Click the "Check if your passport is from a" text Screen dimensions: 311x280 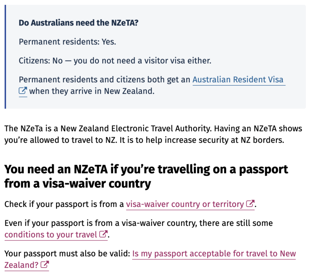64,204
